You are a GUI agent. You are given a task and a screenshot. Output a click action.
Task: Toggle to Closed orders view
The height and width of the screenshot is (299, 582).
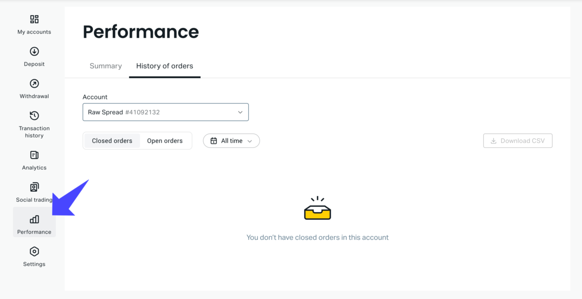click(112, 141)
